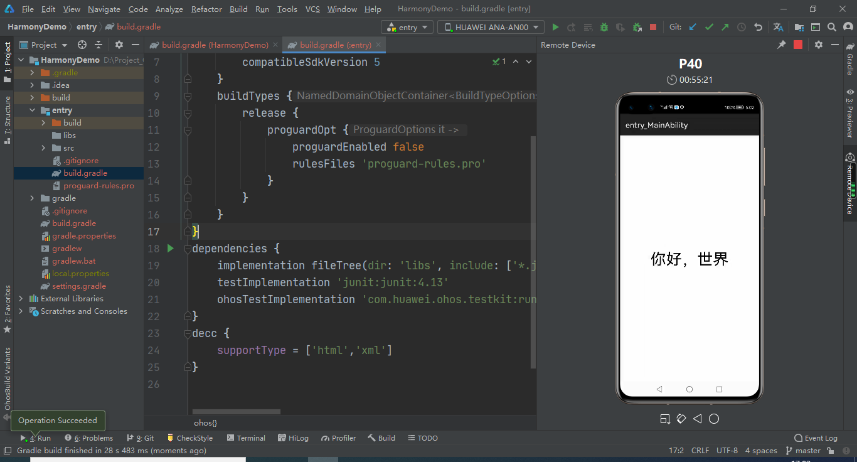Click the editor vertical scrollbar
This screenshot has width=857, height=462.
pos(533,251)
